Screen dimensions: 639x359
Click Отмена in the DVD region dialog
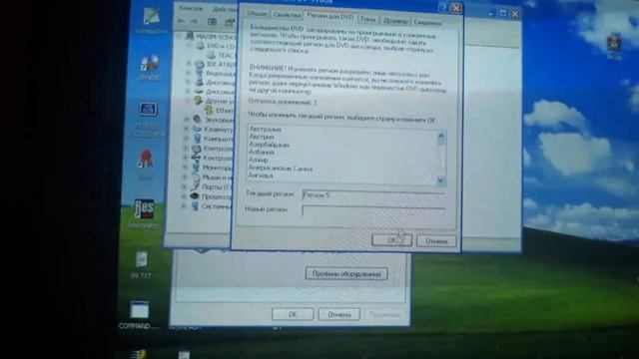pyautogui.click(x=436, y=241)
